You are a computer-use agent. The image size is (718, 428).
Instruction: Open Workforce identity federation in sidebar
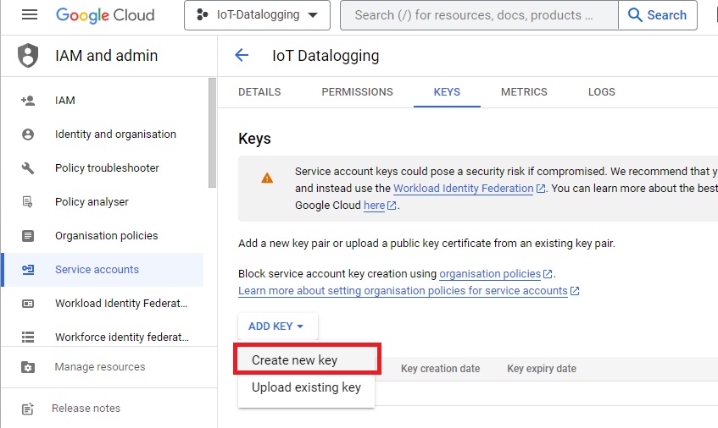103,337
